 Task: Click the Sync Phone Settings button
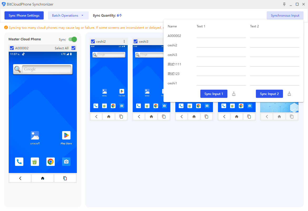click(24, 16)
